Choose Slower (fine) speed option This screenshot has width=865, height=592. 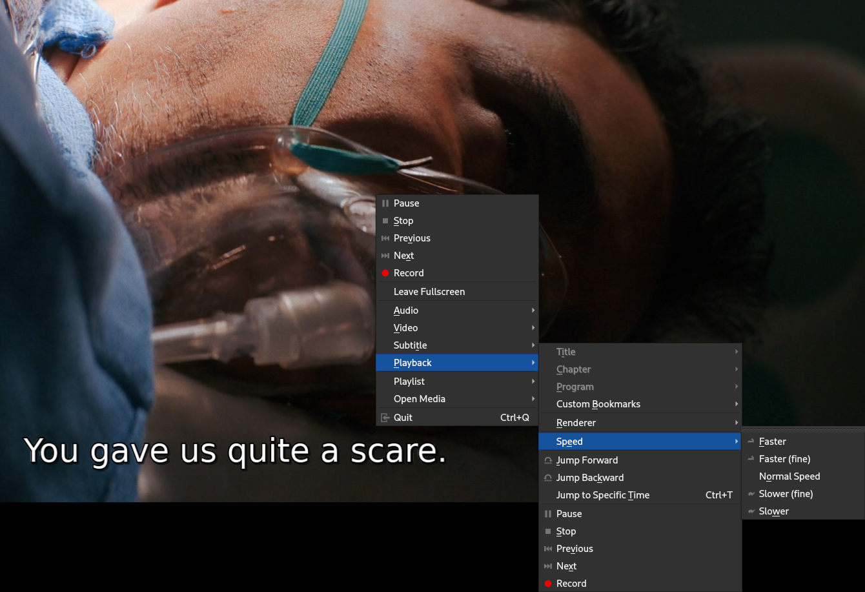click(x=803, y=494)
